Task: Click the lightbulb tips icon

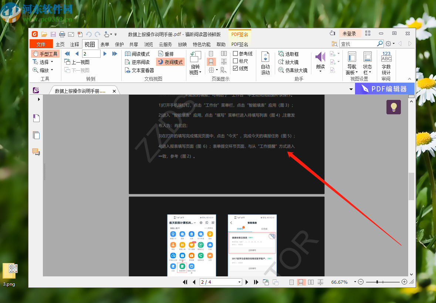Action: (x=393, y=107)
